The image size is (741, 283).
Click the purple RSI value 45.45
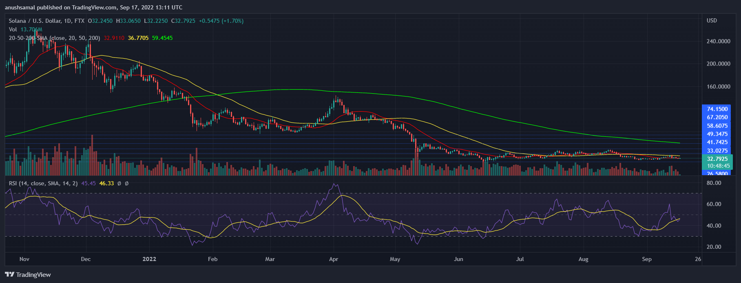click(88, 184)
